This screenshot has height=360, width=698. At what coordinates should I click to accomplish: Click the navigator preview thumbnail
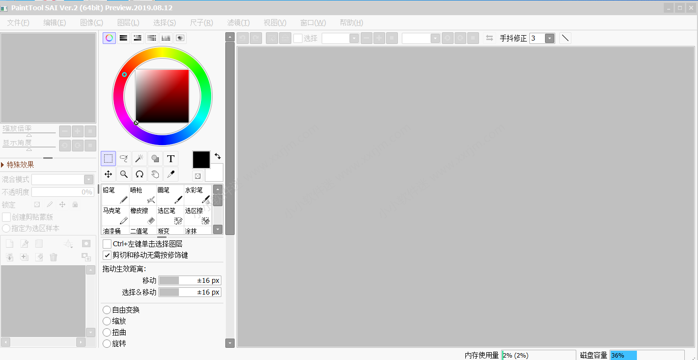click(48, 78)
